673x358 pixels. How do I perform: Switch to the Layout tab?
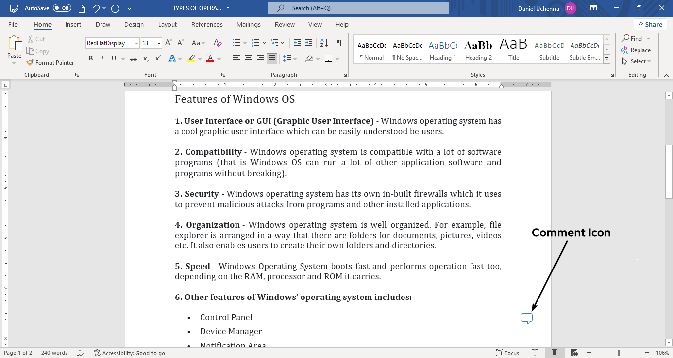(167, 24)
